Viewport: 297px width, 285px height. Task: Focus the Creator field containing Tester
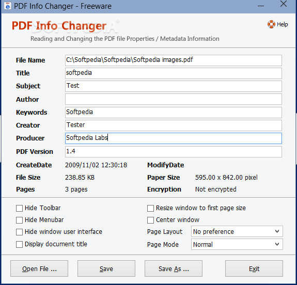[174, 125]
